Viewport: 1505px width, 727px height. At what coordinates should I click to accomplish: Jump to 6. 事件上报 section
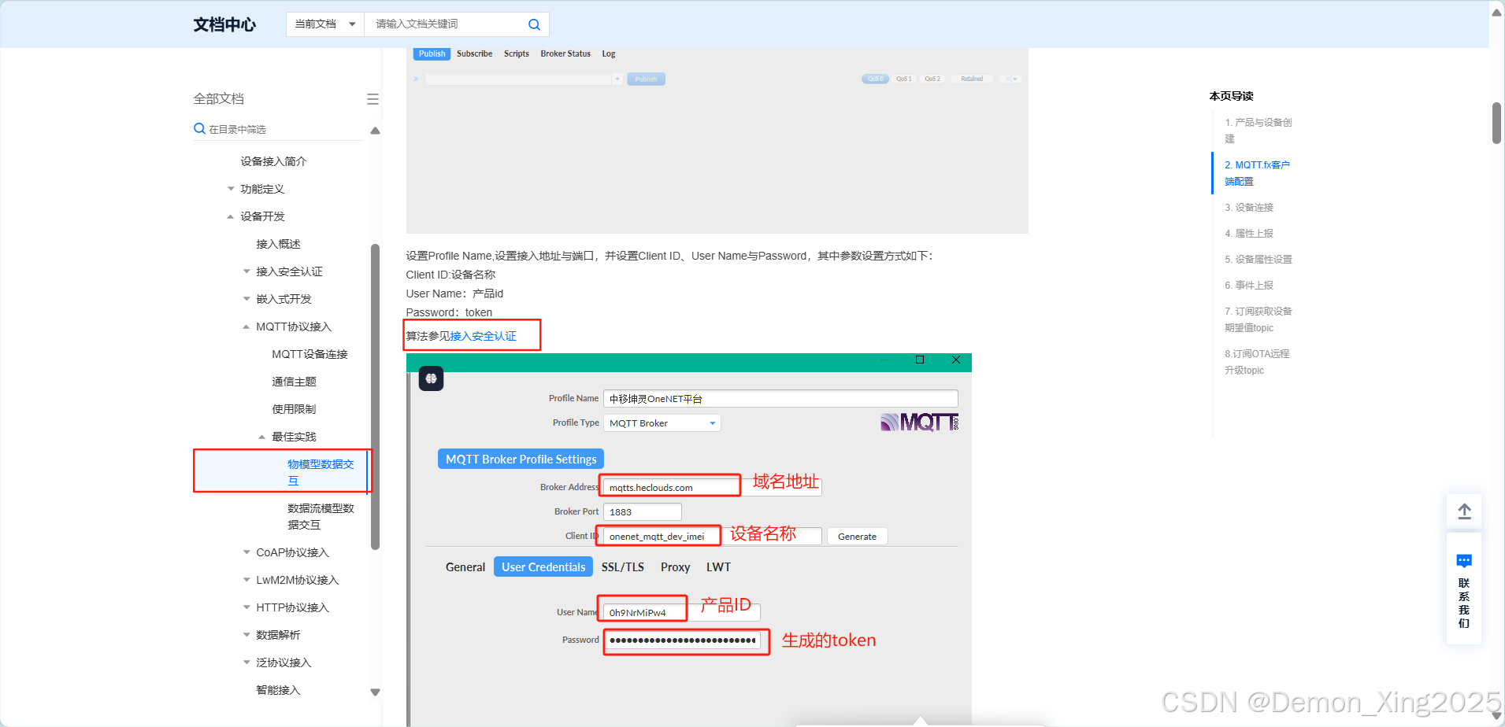(x=1248, y=285)
